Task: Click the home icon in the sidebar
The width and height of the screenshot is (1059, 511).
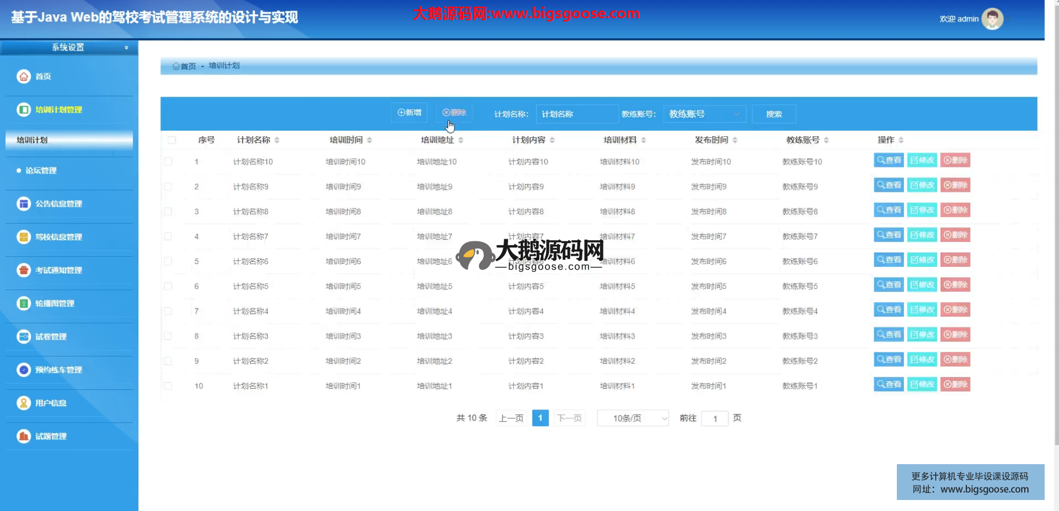Action: tap(24, 77)
